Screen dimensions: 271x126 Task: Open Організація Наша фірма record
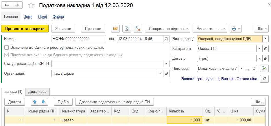tap(166, 74)
